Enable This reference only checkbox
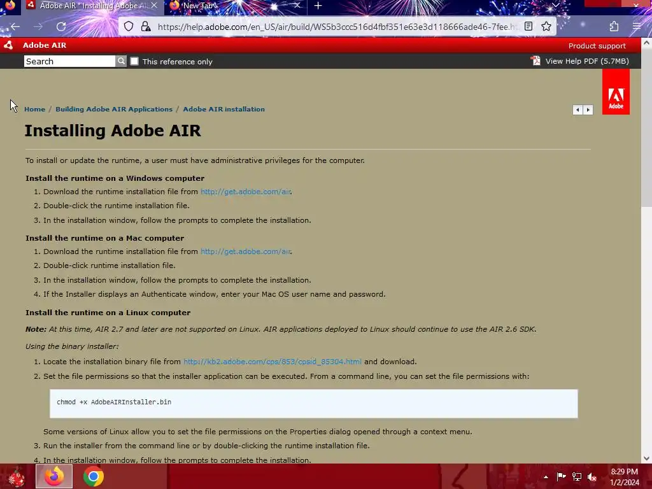This screenshot has width=652, height=489. click(134, 61)
